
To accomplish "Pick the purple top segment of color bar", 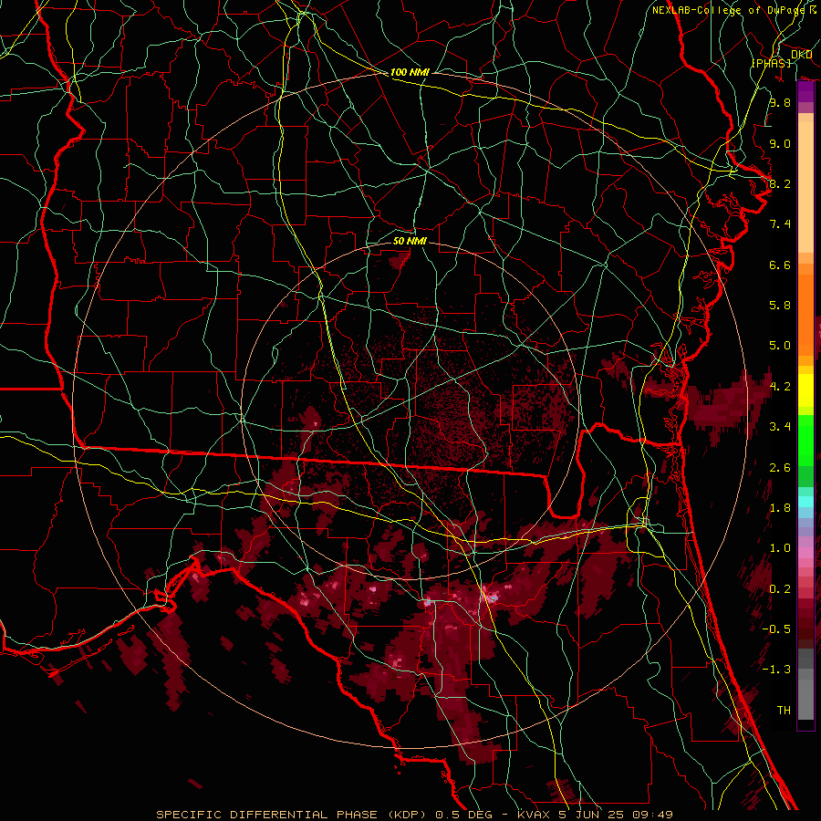I will click(x=805, y=92).
